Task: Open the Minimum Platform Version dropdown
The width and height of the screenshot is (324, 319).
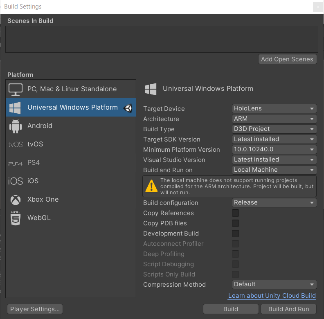Action: (274, 149)
